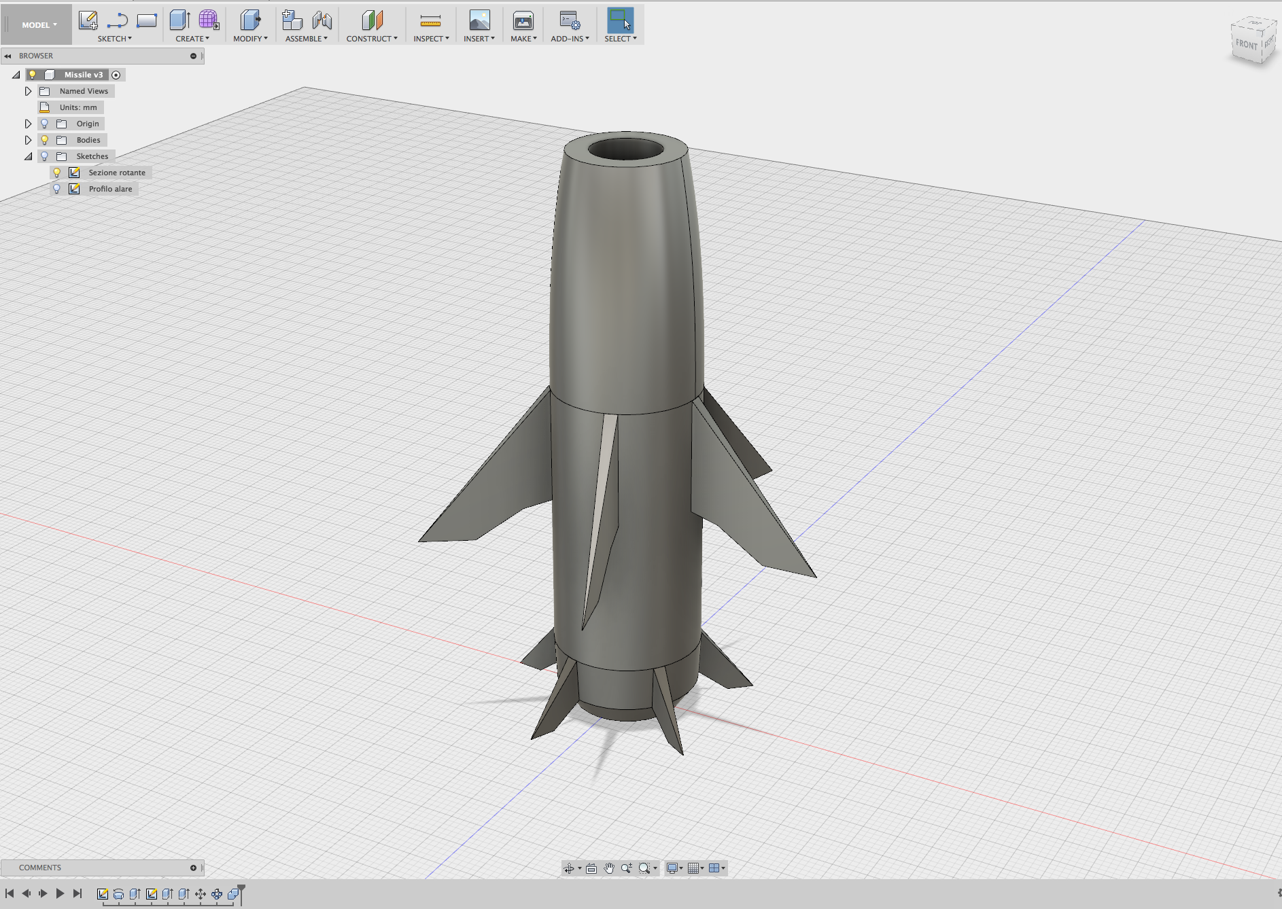This screenshot has width=1282, height=909.
Task: Click the Zoom Window magnifier icon
Action: pyautogui.click(x=644, y=868)
